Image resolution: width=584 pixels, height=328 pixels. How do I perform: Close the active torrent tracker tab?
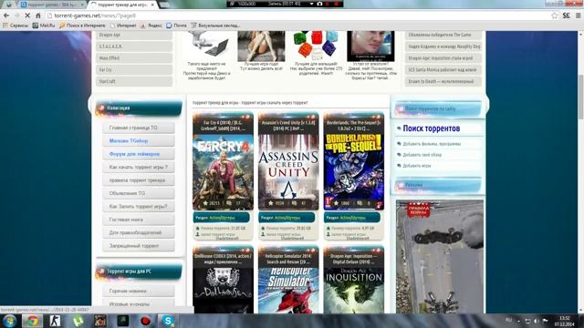tap(152, 5)
